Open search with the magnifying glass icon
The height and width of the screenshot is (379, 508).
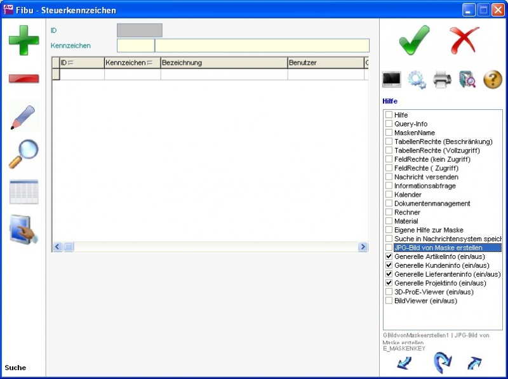[x=23, y=154]
